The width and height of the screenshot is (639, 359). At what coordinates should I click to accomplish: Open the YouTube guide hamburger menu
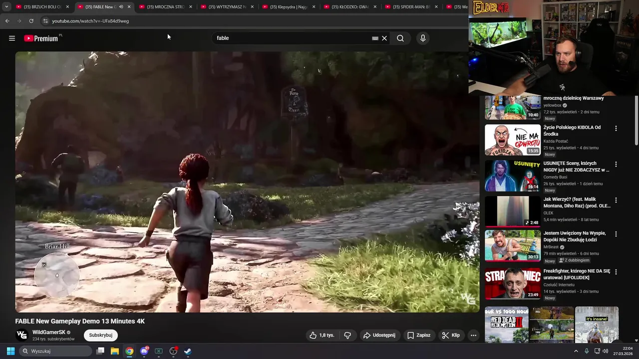coord(12,38)
